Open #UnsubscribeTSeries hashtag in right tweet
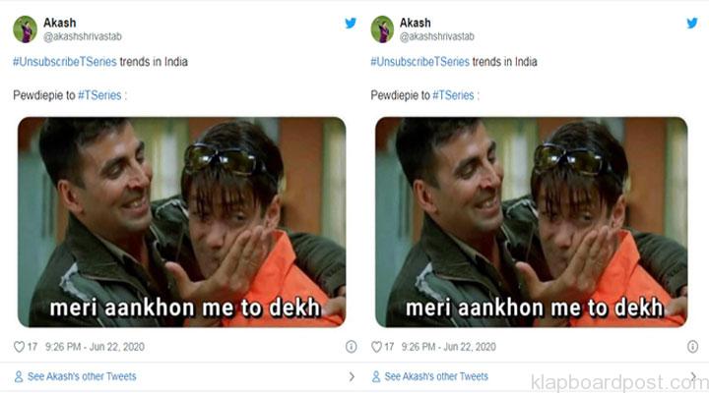 click(420, 62)
